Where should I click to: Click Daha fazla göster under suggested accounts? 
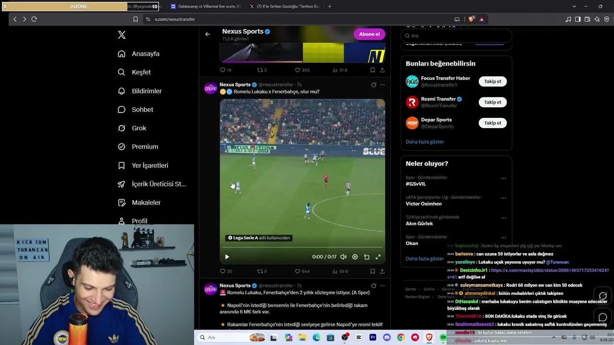(x=425, y=142)
